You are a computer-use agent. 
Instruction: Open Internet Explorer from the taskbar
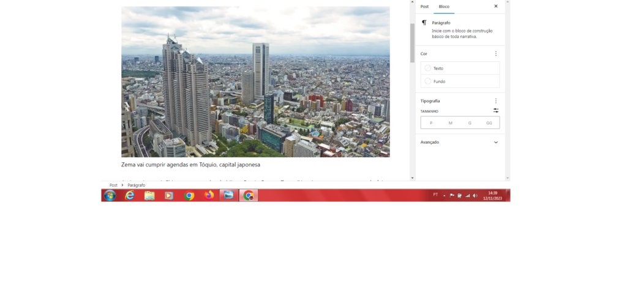(130, 195)
